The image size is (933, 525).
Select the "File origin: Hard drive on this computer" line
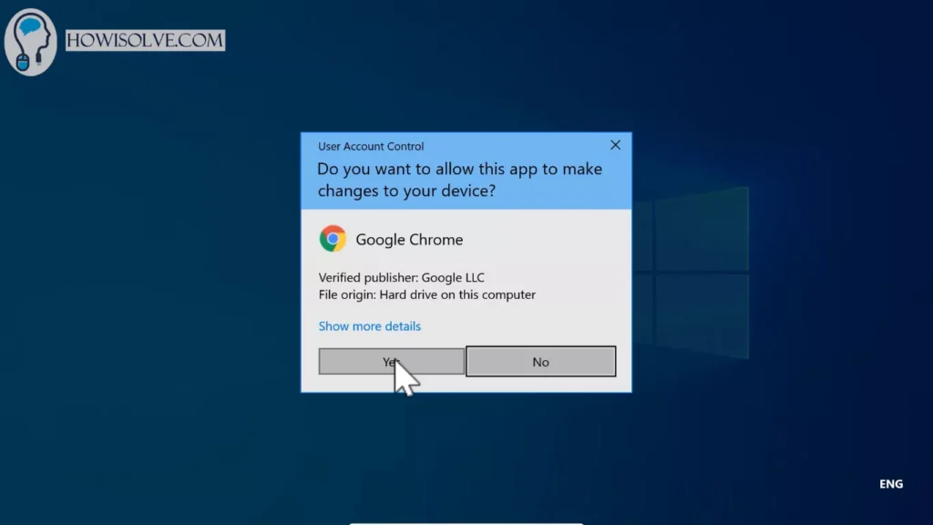coord(427,294)
